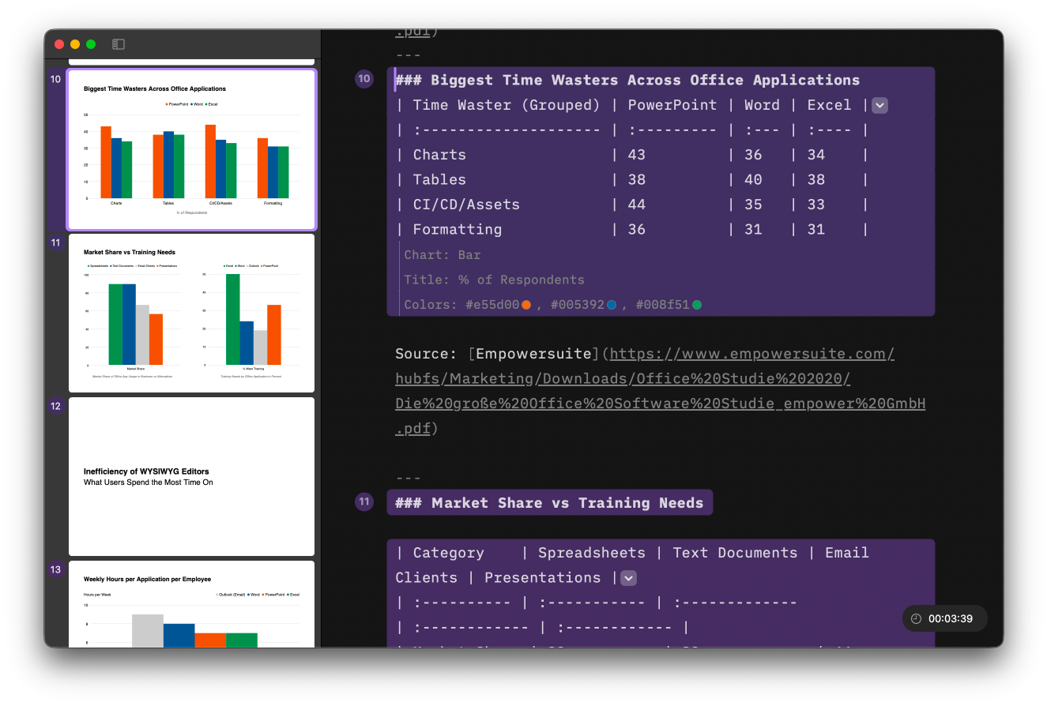1047x706 pixels.
Task: Collapse the Time Wasters table with its chevron
Action: 879,104
